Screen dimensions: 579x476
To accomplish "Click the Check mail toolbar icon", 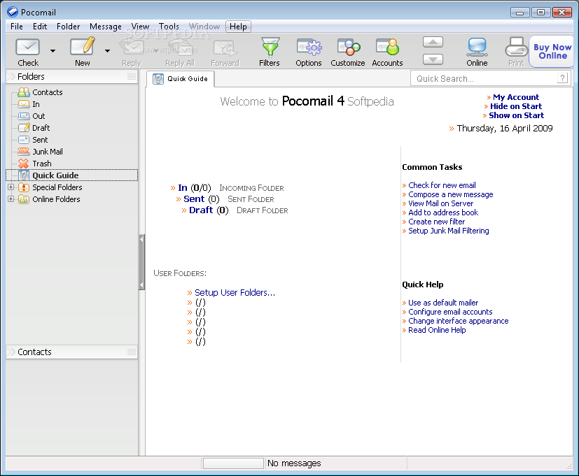I will pyautogui.click(x=28, y=48).
